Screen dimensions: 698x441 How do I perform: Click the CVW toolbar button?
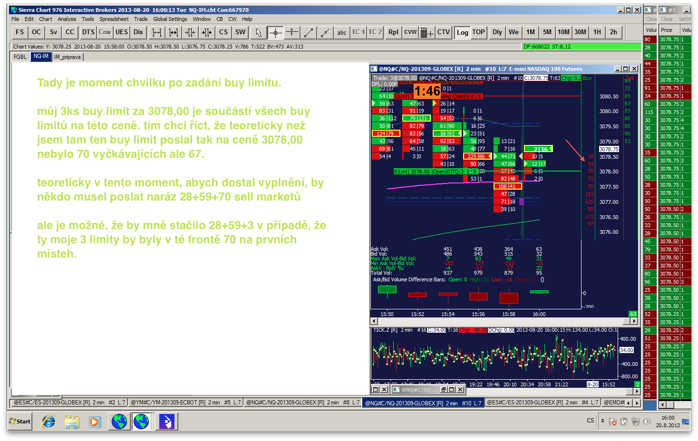(410, 32)
